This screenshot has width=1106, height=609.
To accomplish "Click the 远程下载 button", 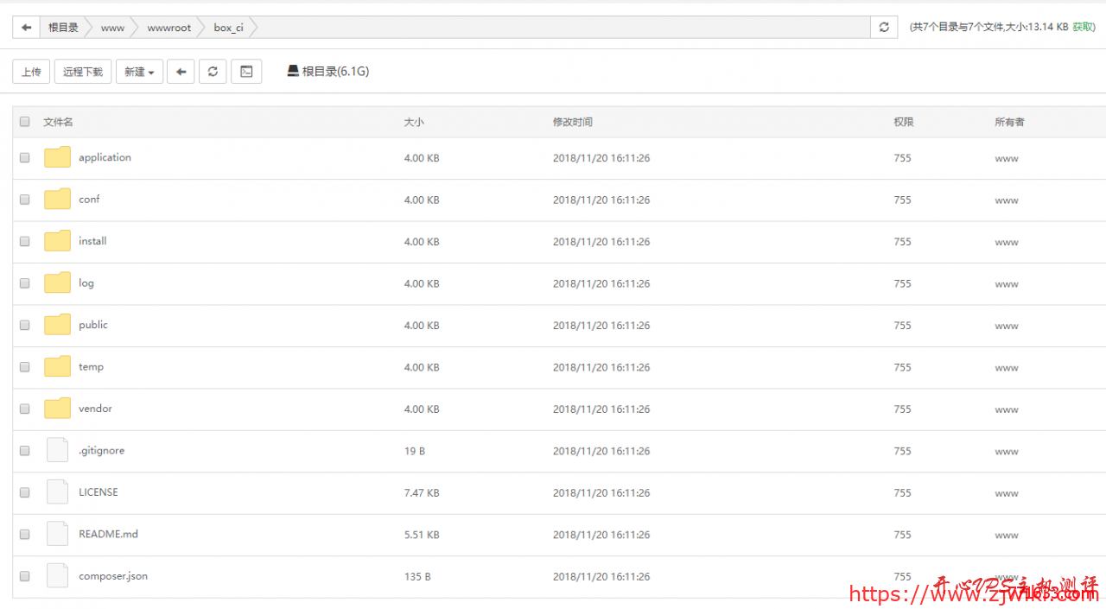I will [83, 72].
